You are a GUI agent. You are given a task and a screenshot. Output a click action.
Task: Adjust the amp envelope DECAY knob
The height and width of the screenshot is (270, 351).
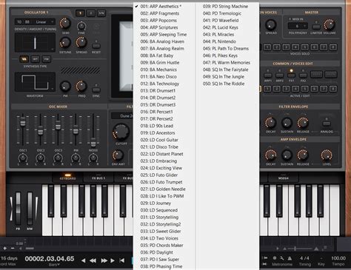click(270, 155)
